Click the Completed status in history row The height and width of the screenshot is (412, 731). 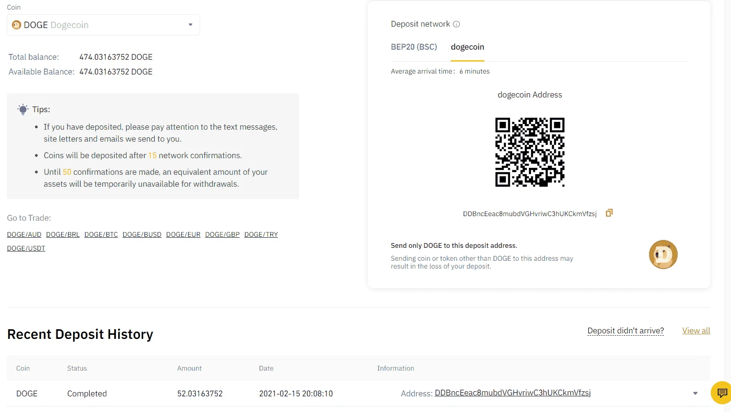[x=87, y=394]
